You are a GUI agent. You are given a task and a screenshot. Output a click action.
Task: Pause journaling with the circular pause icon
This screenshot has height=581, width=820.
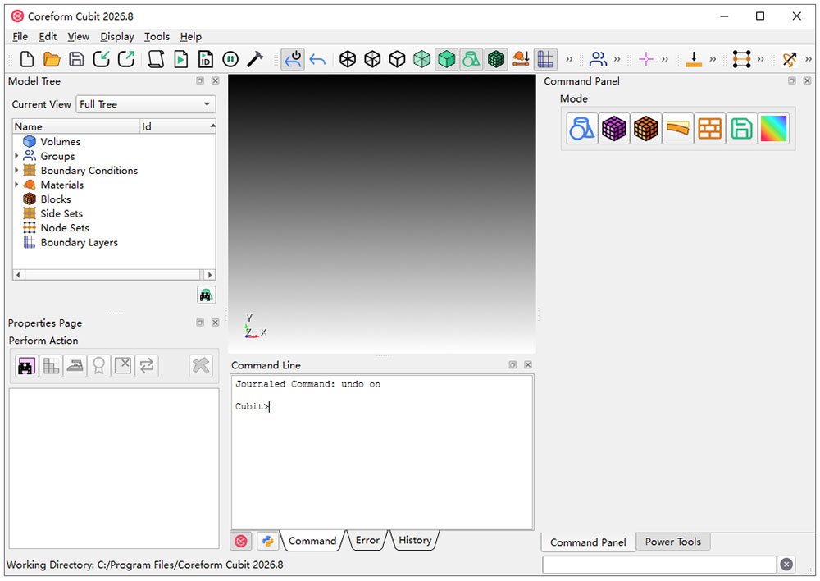pos(230,59)
